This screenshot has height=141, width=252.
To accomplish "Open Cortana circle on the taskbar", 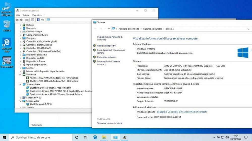I will 77,137.
